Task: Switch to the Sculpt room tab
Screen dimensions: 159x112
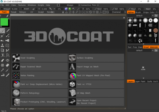Action: [x=41, y=12]
